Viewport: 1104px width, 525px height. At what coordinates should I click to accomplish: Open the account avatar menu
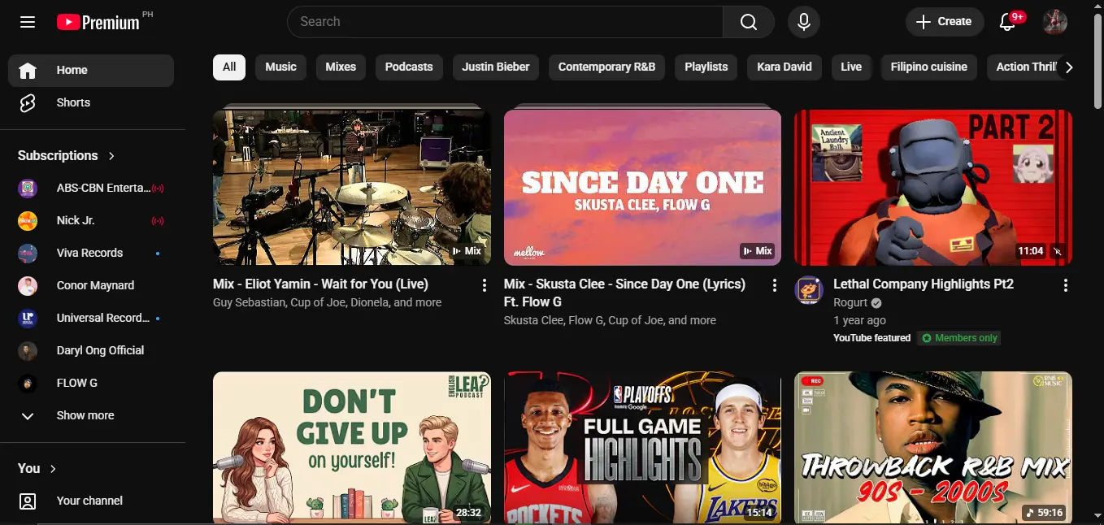point(1055,22)
